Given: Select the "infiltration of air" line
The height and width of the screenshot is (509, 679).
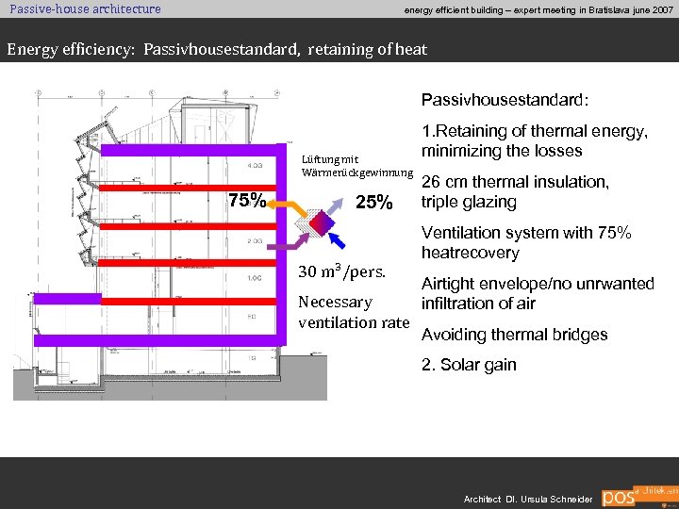Looking at the screenshot, I should tap(478, 304).
